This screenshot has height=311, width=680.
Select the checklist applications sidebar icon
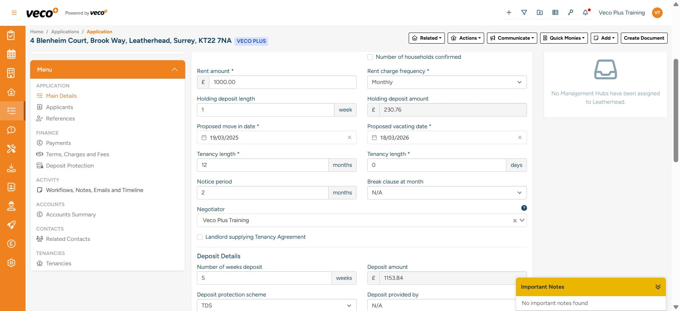pos(11,111)
